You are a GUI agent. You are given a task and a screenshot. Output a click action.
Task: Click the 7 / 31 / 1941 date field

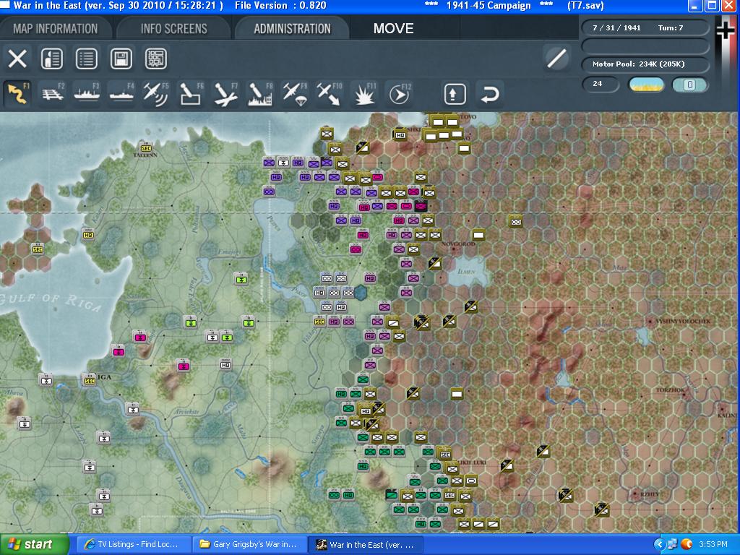(616, 28)
